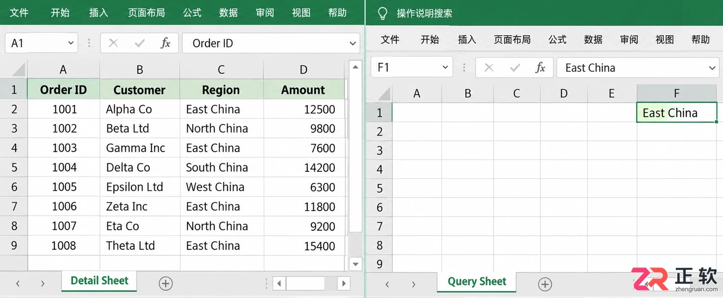The width and height of the screenshot is (723, 298).
Task: Click the fx insert function icon in right window
Action: [540, 68]
